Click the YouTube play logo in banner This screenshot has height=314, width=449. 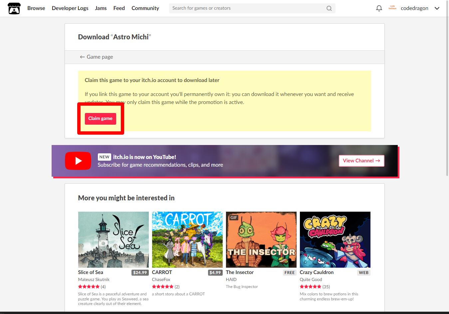pyautogui.click(x=78, y=161)
